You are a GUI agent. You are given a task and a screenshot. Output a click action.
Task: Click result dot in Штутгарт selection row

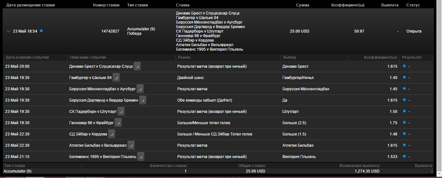tap(404, 111)
